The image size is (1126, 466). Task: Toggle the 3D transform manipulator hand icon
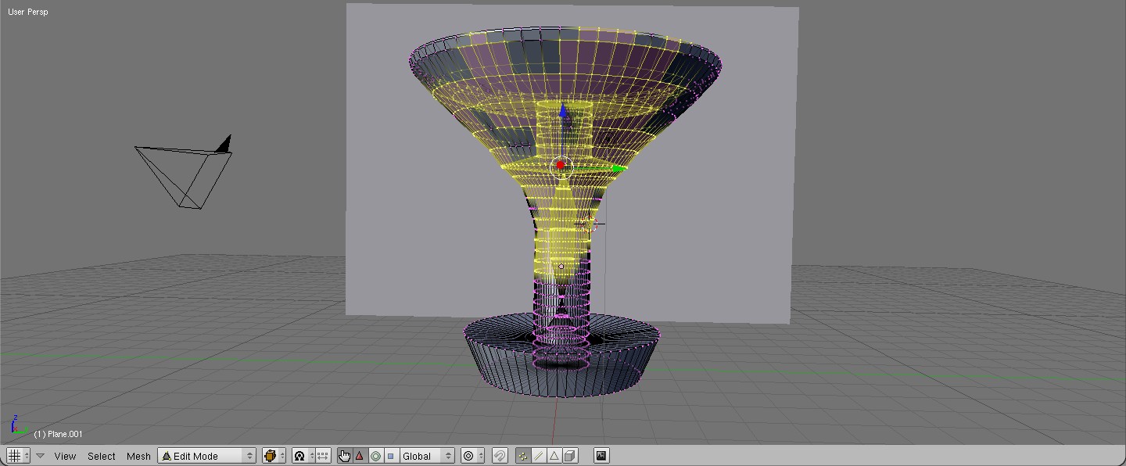pos(345,456)
